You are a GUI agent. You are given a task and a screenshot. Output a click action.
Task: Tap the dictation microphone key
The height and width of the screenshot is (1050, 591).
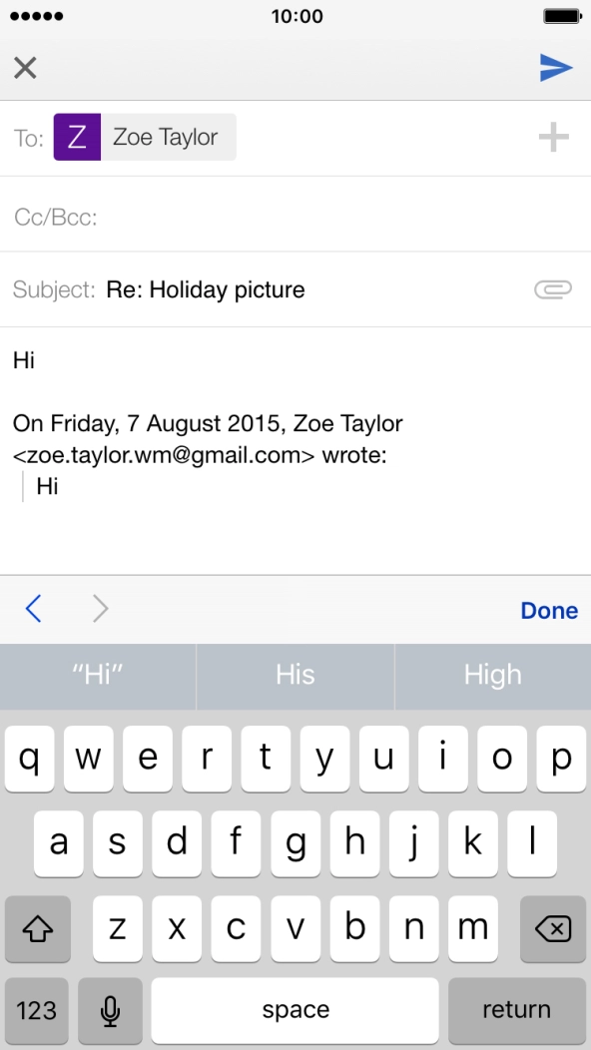110,1010
